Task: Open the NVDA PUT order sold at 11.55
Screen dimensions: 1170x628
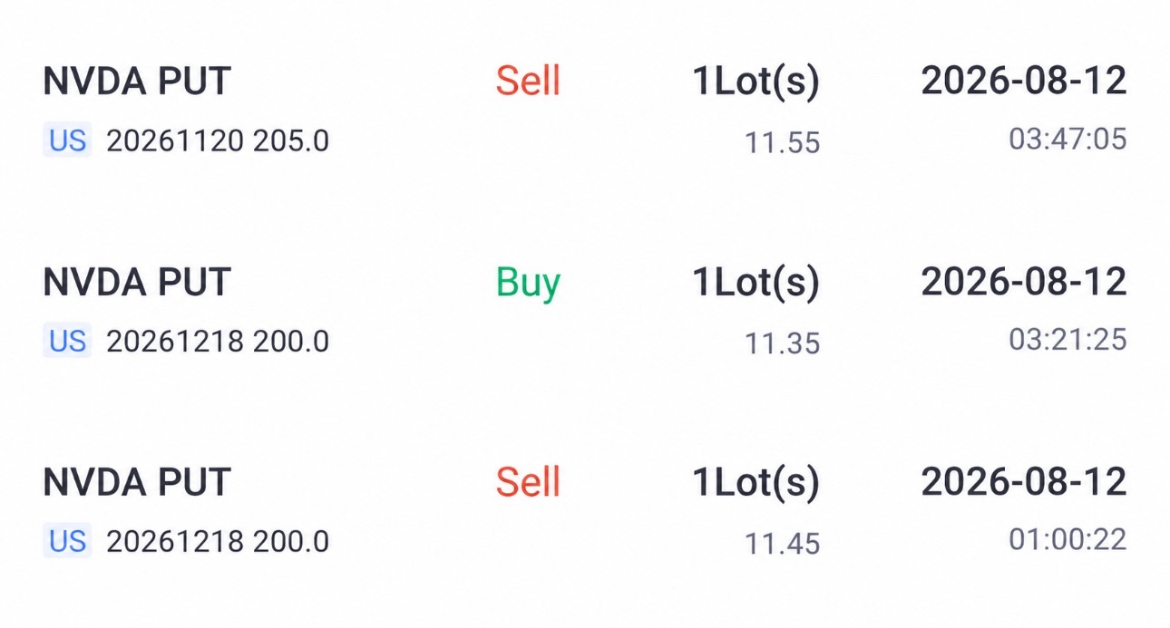Action: [137, 82]
